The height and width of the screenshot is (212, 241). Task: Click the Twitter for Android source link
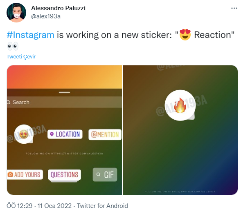tap(102, 206)
